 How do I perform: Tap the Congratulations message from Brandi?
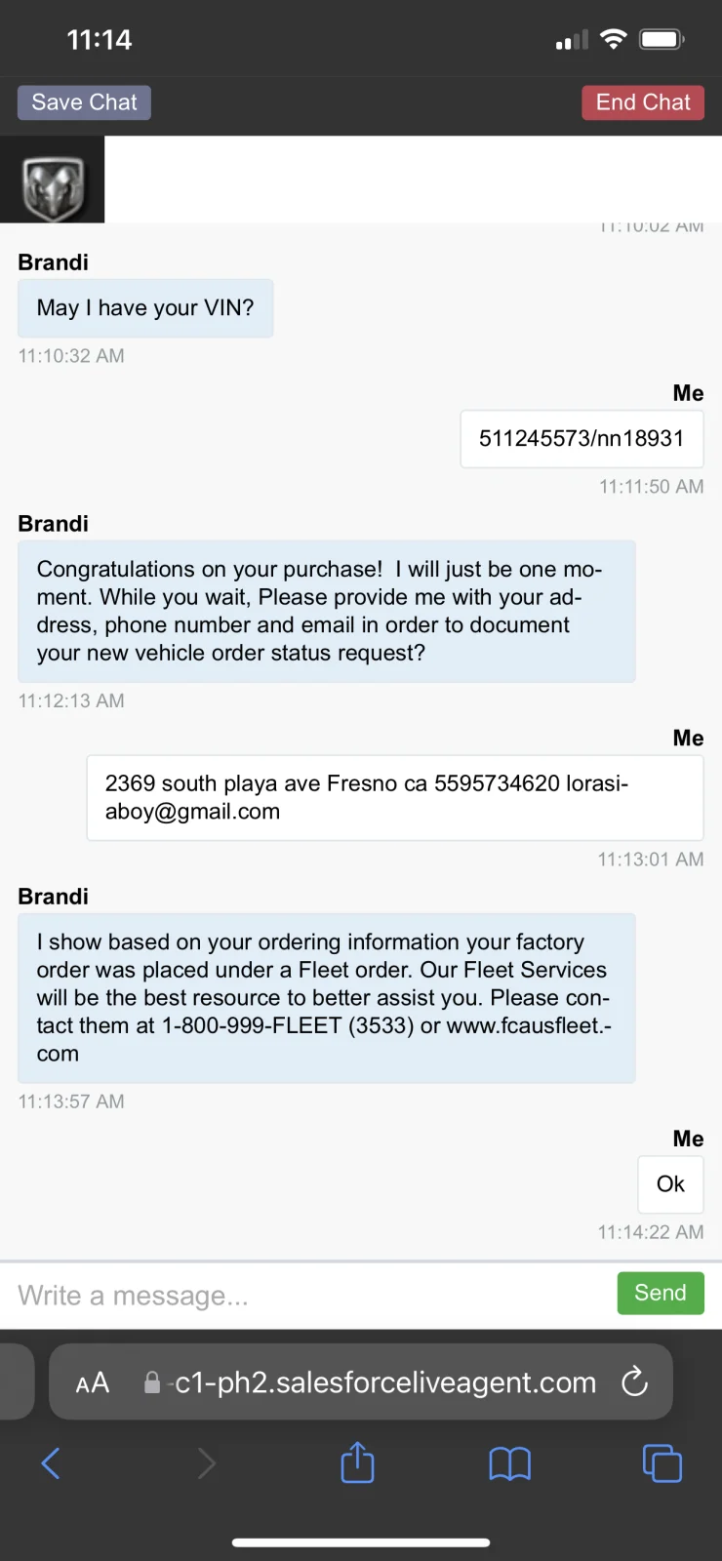click(326, 611)
